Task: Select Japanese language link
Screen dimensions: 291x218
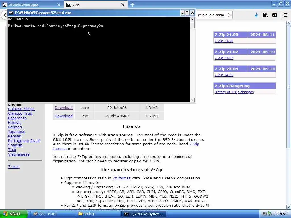Action: point(16,132)
